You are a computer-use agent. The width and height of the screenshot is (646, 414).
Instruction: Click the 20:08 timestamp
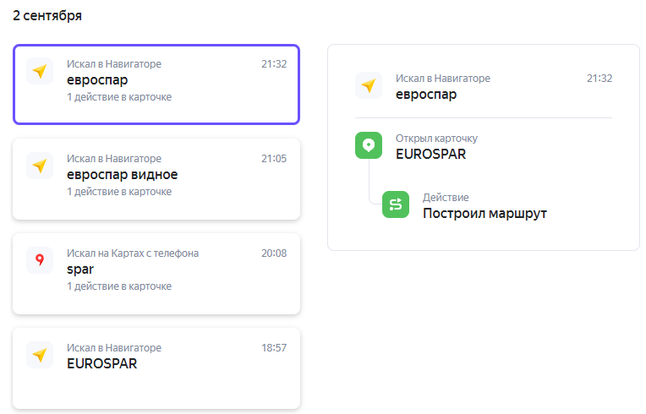(x=274, y=253)
